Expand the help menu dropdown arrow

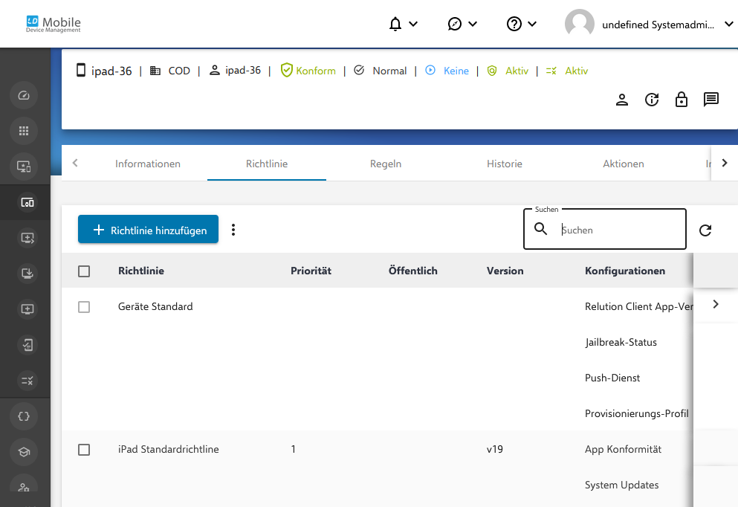pos(532,24)
